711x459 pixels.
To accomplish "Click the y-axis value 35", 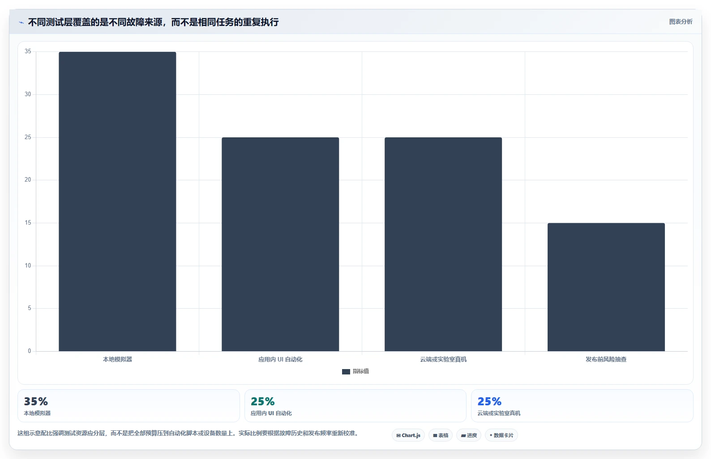I will click(28, 51).
